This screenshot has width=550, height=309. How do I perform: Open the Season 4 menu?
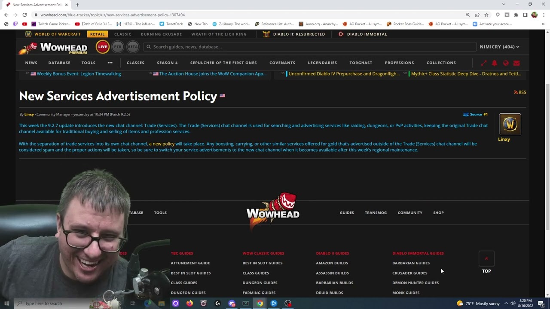167,63
